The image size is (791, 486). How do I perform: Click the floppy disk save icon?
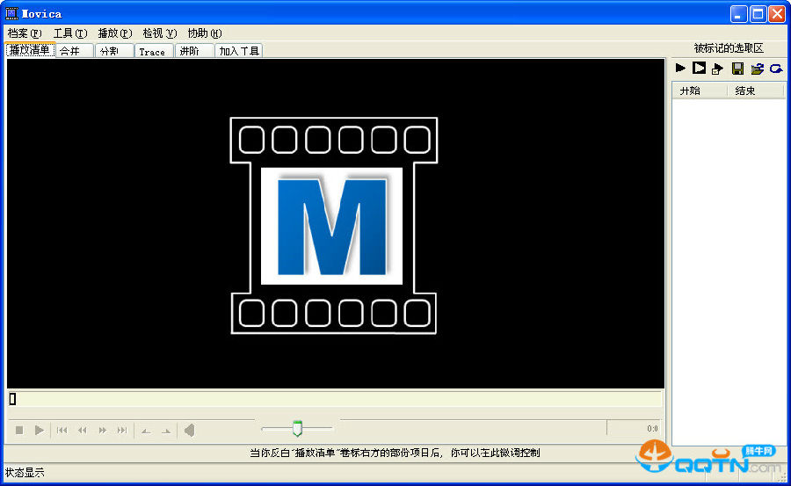tap(737, 69)
